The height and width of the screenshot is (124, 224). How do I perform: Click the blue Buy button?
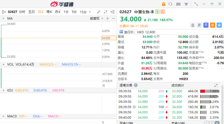206,25
